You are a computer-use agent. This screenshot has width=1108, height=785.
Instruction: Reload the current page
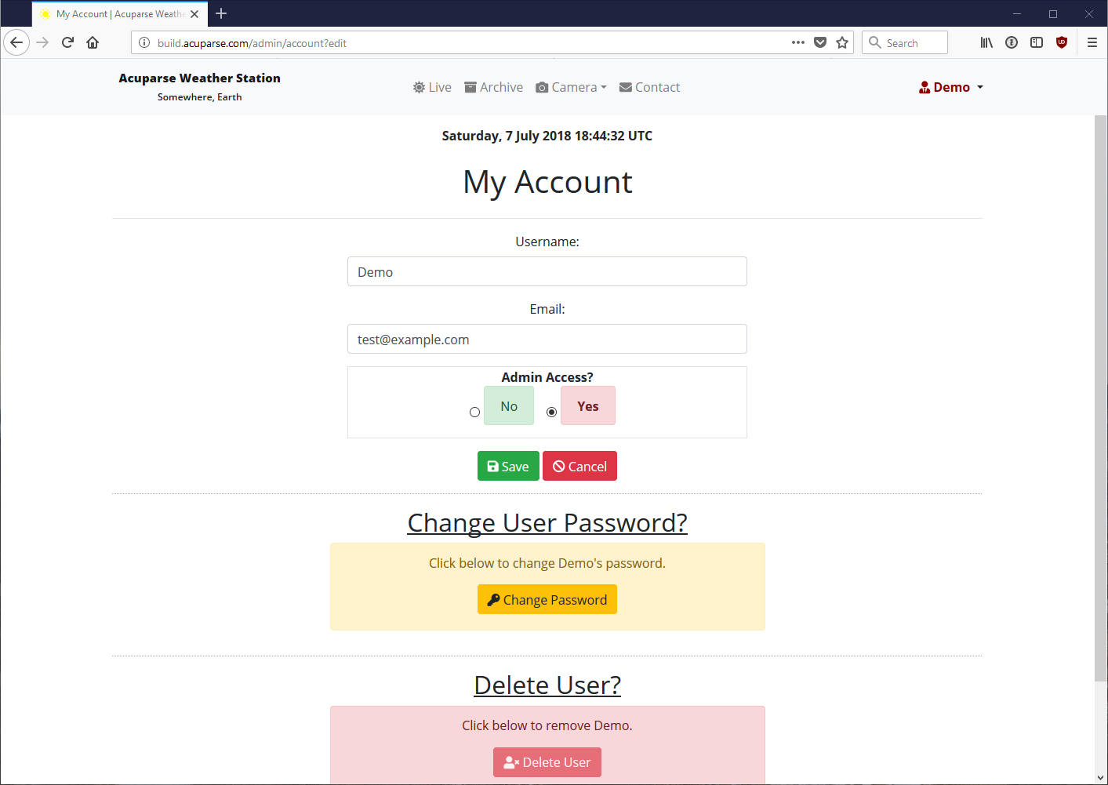point(67,42)
